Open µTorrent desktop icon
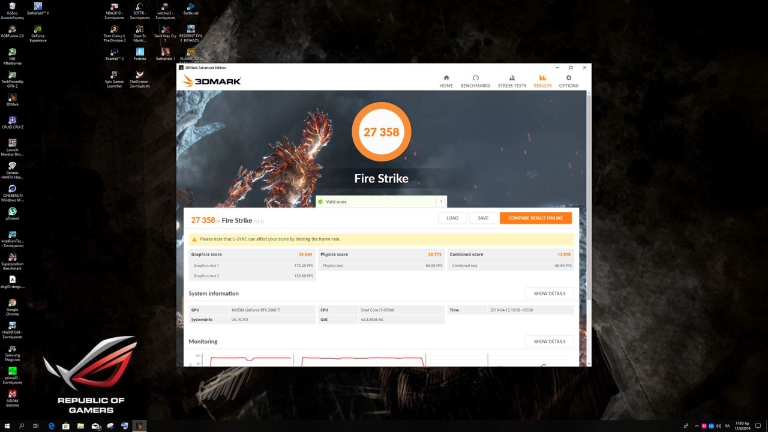The height and width of the screenshot is (432, 768). (12, 214)
